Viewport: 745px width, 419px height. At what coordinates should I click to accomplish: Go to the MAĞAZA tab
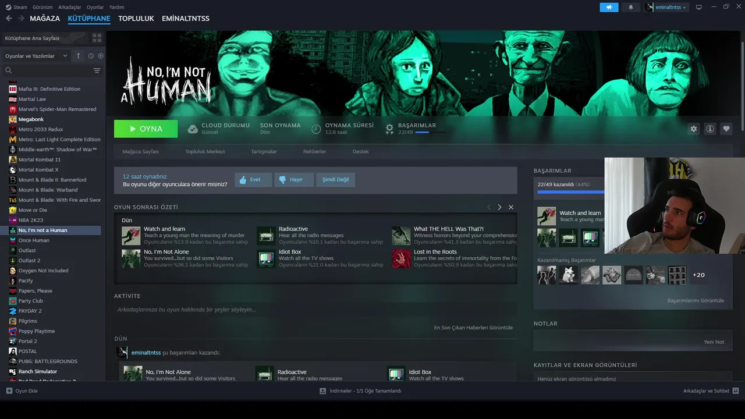[x=45, y=19]
